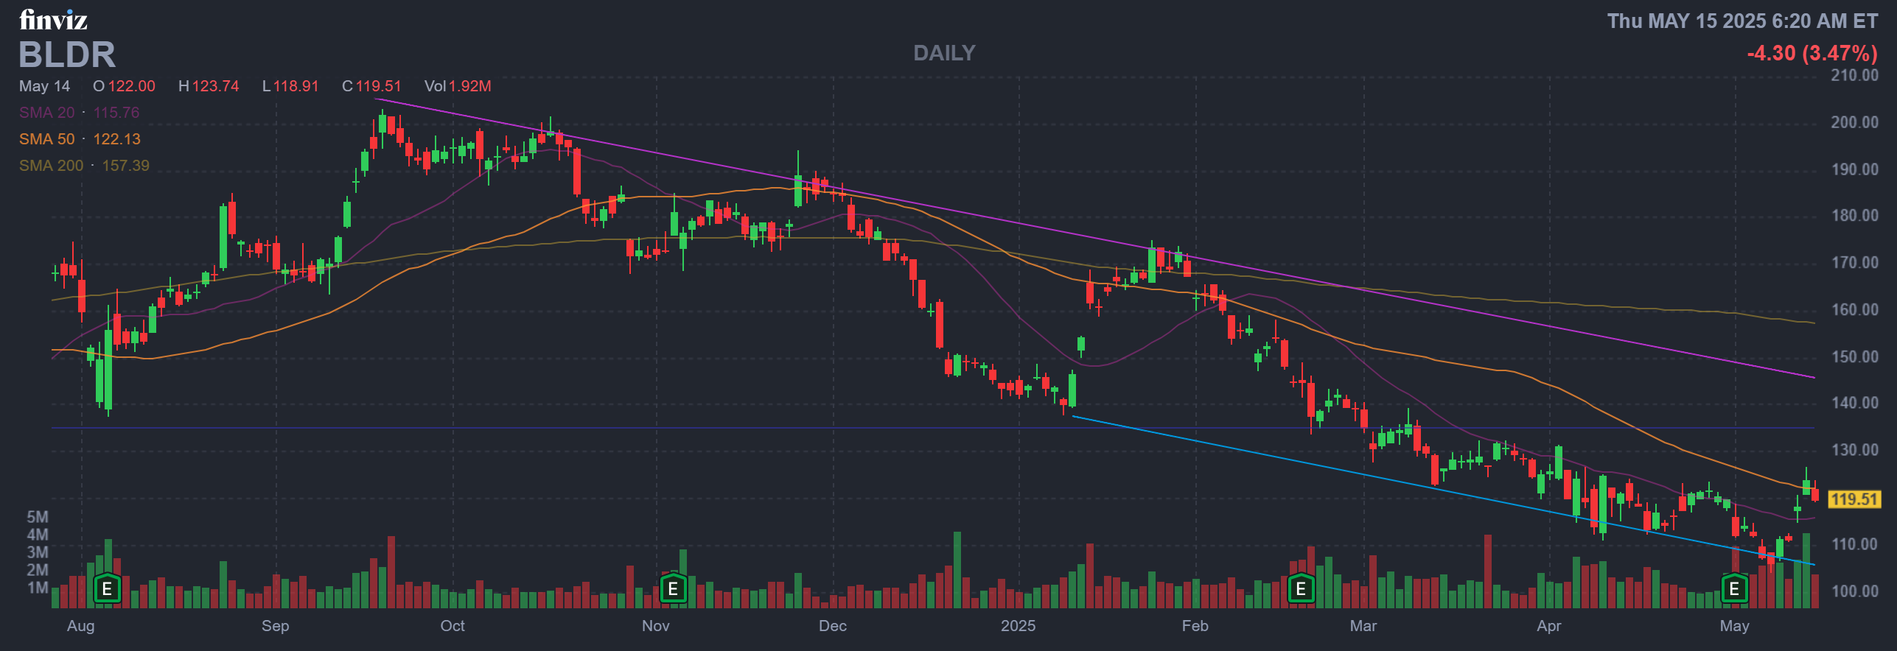Viewport: 1897px width, 651px height.
Task: Click the Apr label on the time axis
Action: click(x=1549, y=626)
